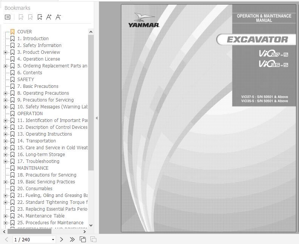The height and width of the screenshot is (244, 299).
Task: Select 23. Replacing Essential Parts bookmark
Action: point(53,209)
